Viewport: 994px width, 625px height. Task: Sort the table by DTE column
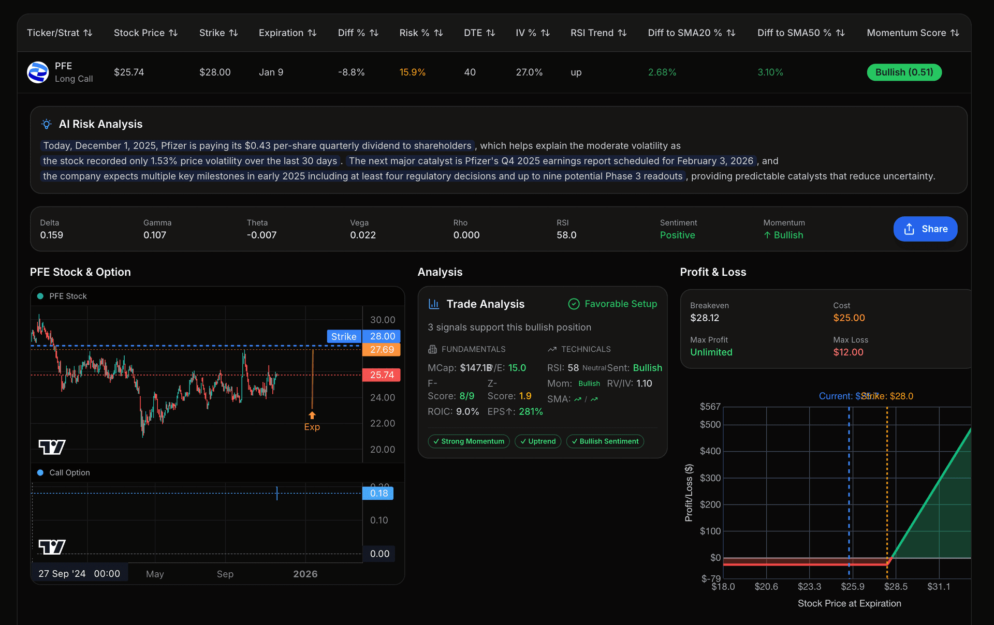click(x=479, y=32)
